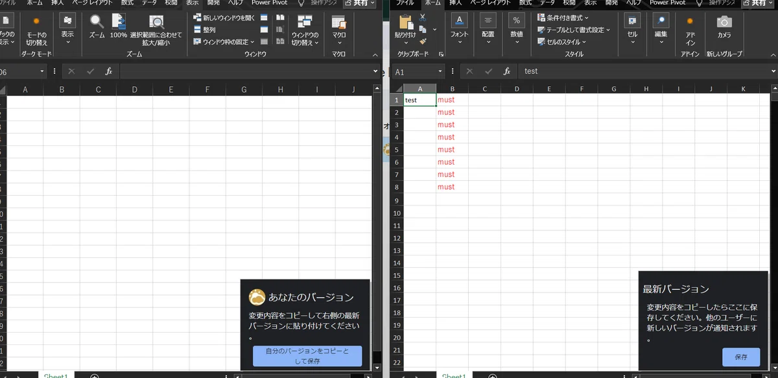
Task: Click the Hide window icon in left ribbon
Action: click(x=264, y=30)
